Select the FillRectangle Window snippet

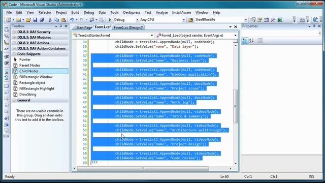[41, 77]
